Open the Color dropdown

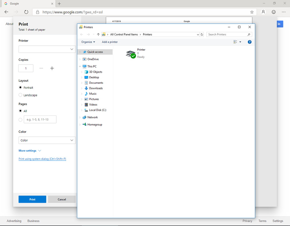coord(47,140)
